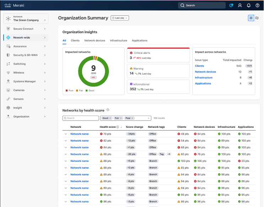The height and width of the screenshot is (207, 264).
Task: Click the Wireless sidebar icon
Action: click(8, 73)
